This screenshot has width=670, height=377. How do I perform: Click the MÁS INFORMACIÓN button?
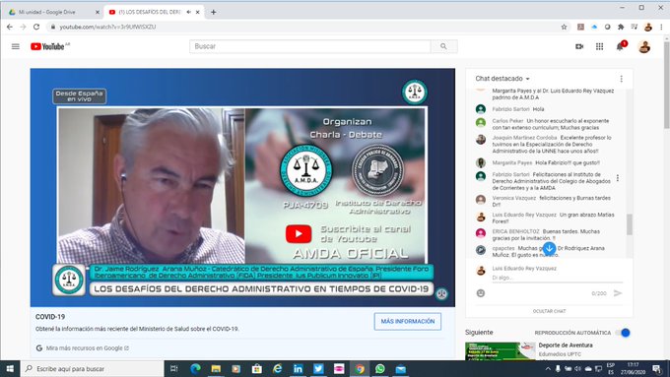(408, 321)
